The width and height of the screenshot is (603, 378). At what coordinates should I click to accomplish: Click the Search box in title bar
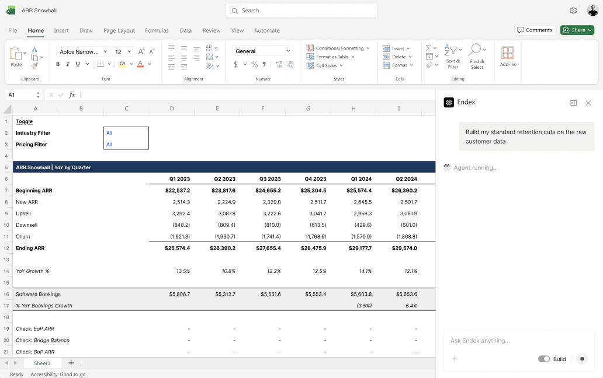tap(301, 10)
